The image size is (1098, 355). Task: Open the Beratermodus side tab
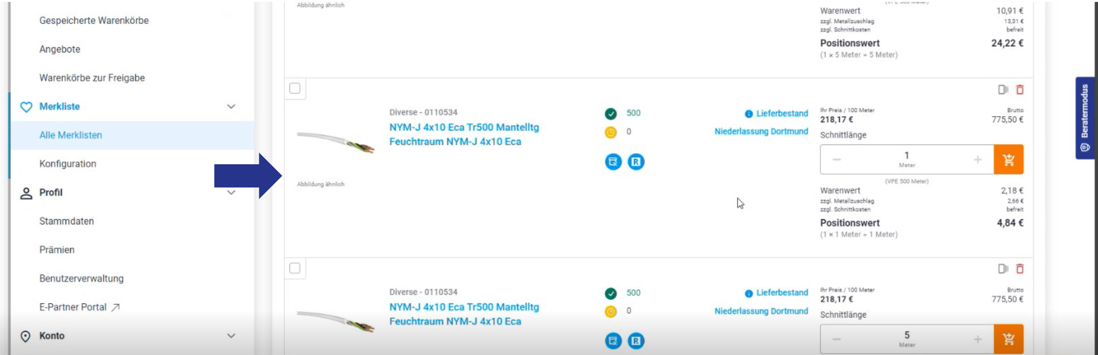[x=1085, y=118]
